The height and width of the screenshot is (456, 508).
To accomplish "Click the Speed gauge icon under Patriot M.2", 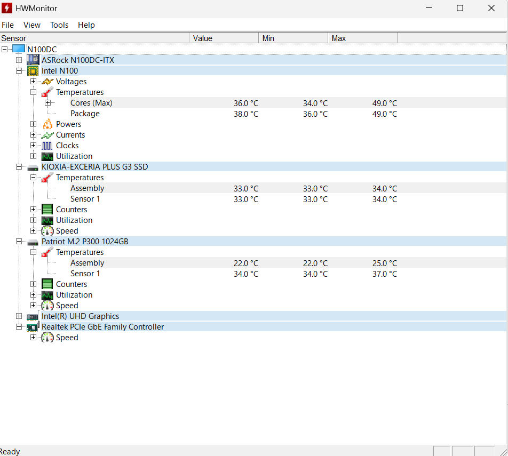I will 47,306.
